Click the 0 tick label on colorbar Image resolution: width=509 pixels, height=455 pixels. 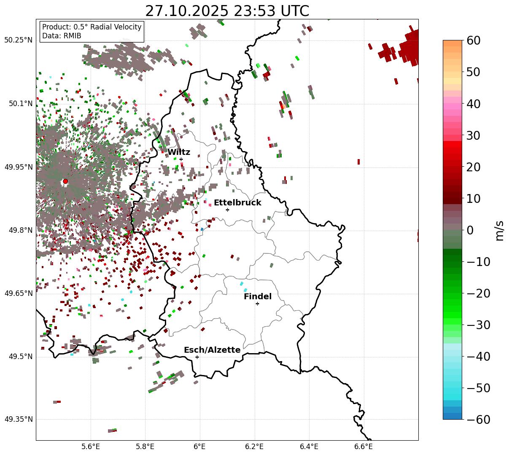coord(470,230)
